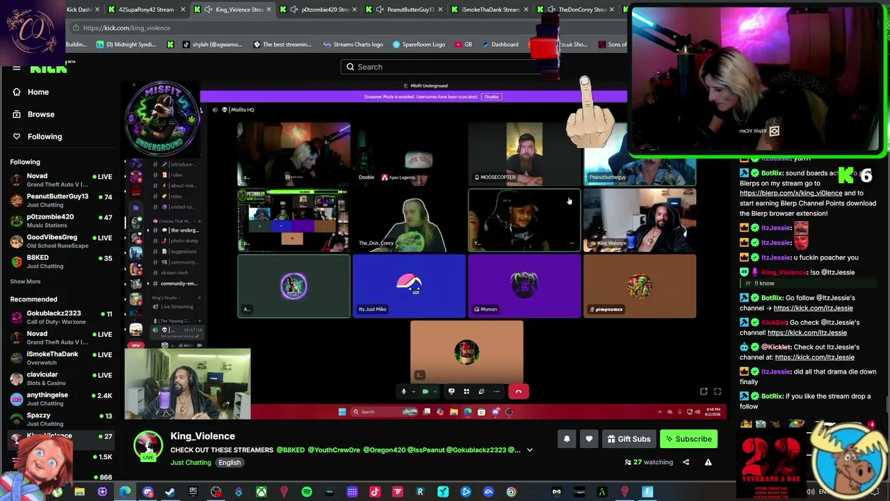The height and width of the screenshot is (501, 890).
Task: Switch to the iSmokeThaDank Stream tab
Action: pos(489,10)
